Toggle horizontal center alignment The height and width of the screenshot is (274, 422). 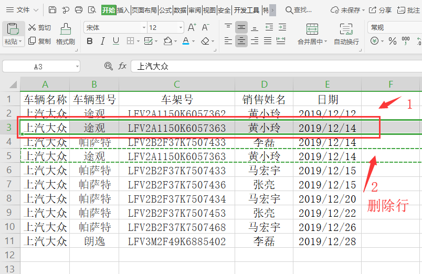coord(241,41)
